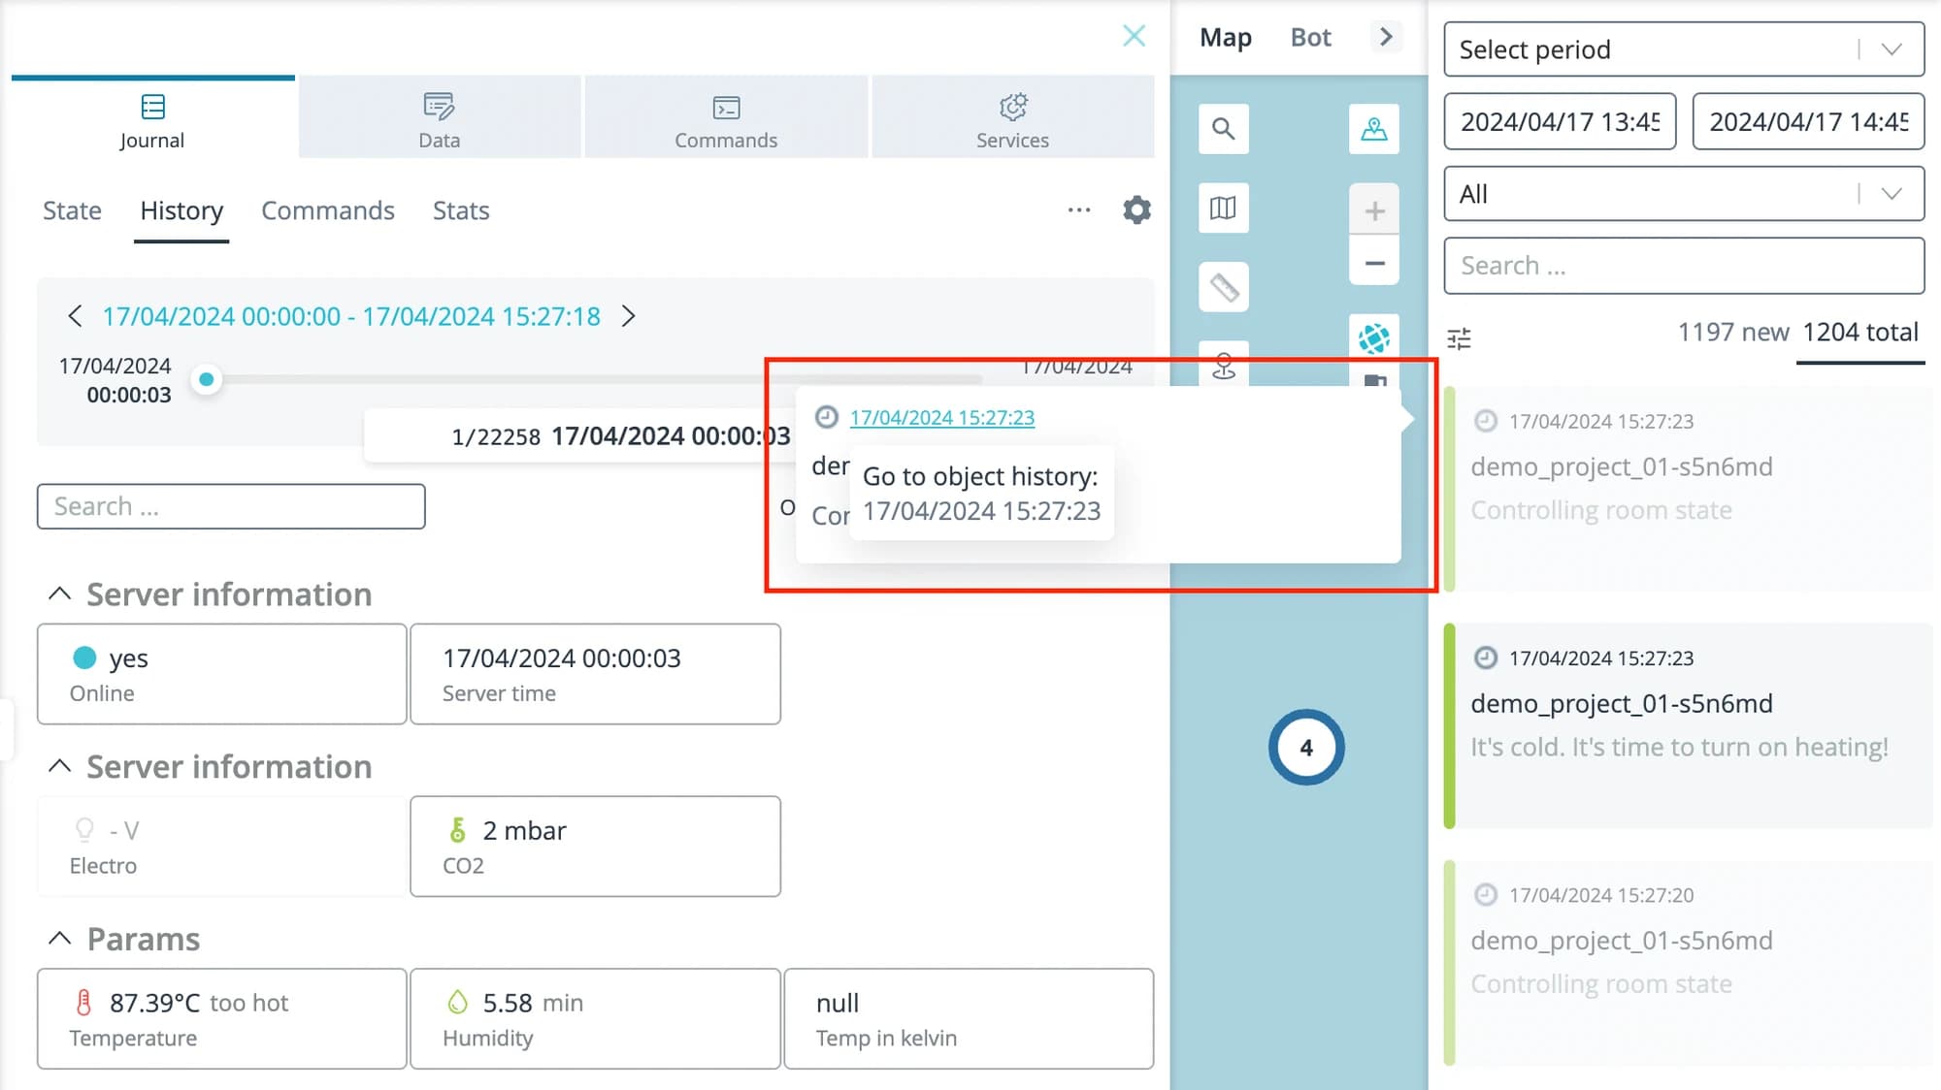Go to next history period arrow
This screenshot has height=1090, width=1941.
click(x=628, y=316)
